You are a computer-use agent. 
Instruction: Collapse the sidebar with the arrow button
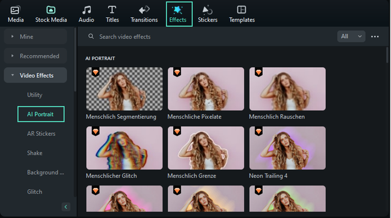click(66, 207)
